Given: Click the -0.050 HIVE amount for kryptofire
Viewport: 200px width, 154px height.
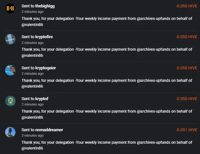Looking at the screenshot, I should (186, 37).
